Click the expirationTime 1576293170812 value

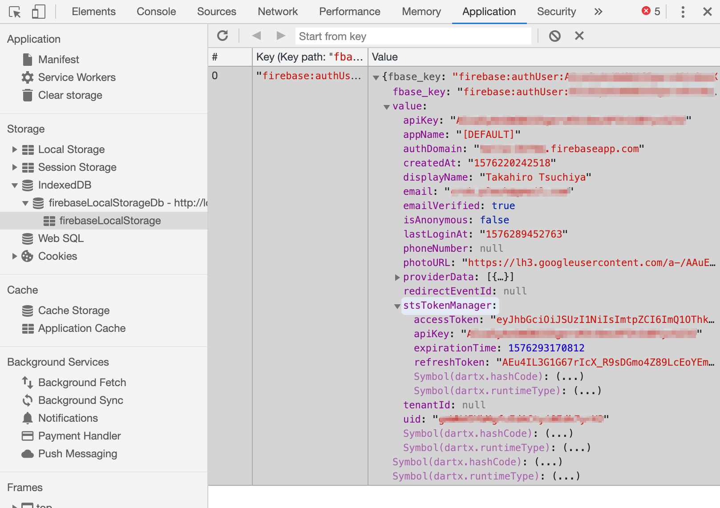coord(546,348)
